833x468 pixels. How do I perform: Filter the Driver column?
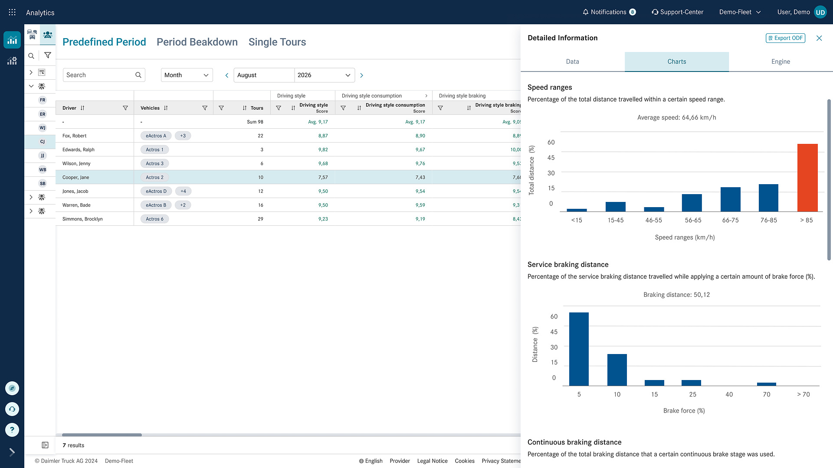[125, 108]
